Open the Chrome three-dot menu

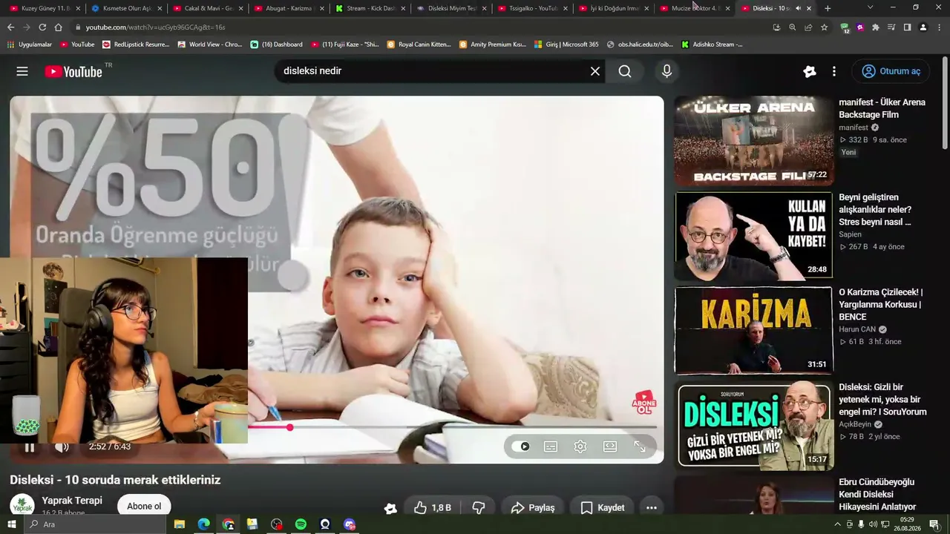click(x=938, y=27)
